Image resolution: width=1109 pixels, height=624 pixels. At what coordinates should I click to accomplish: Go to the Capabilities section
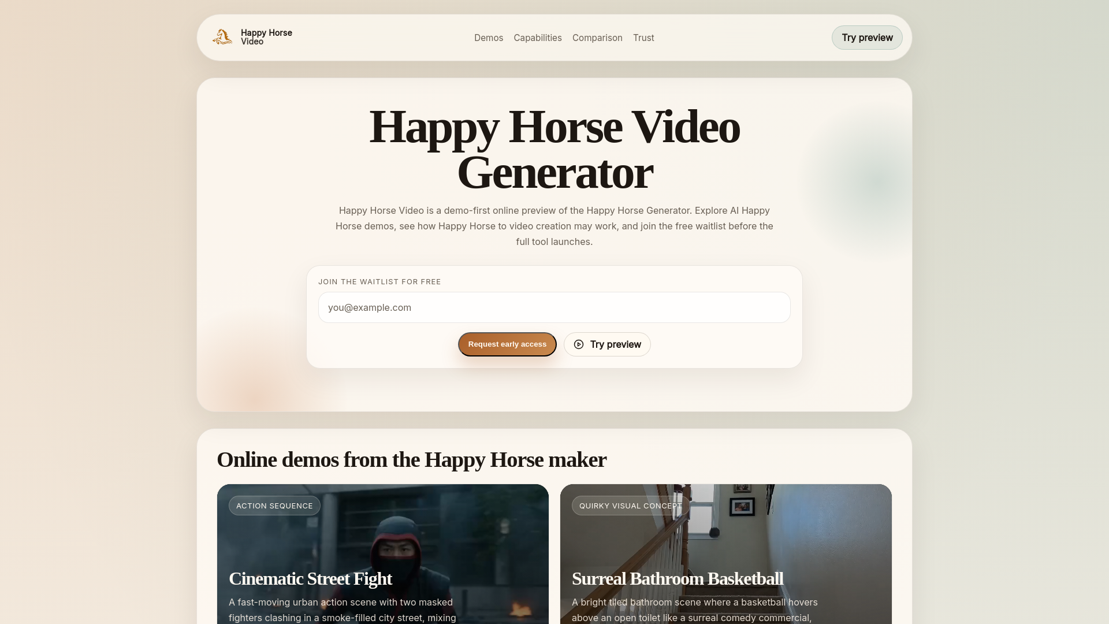point(538,38)
